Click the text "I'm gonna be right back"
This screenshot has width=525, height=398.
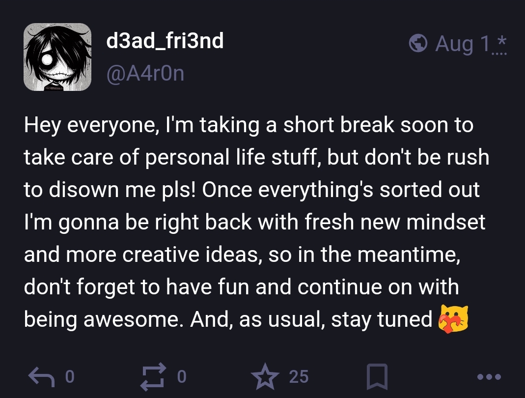pos(138,223)
